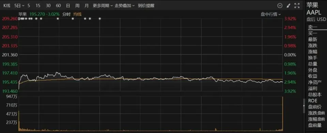Click the last event marker star on chart
The height and width of the screenshot is (133, 327).
click(x=100, y=19)
